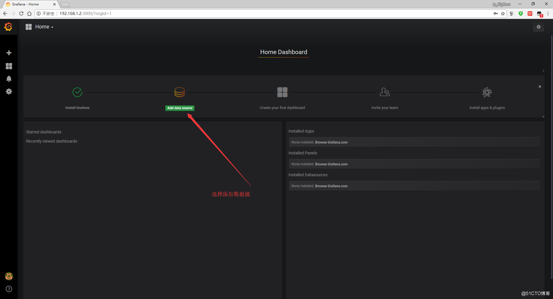Close the Grafana - Home tab

pyautogui.click(x=54, y=4)
